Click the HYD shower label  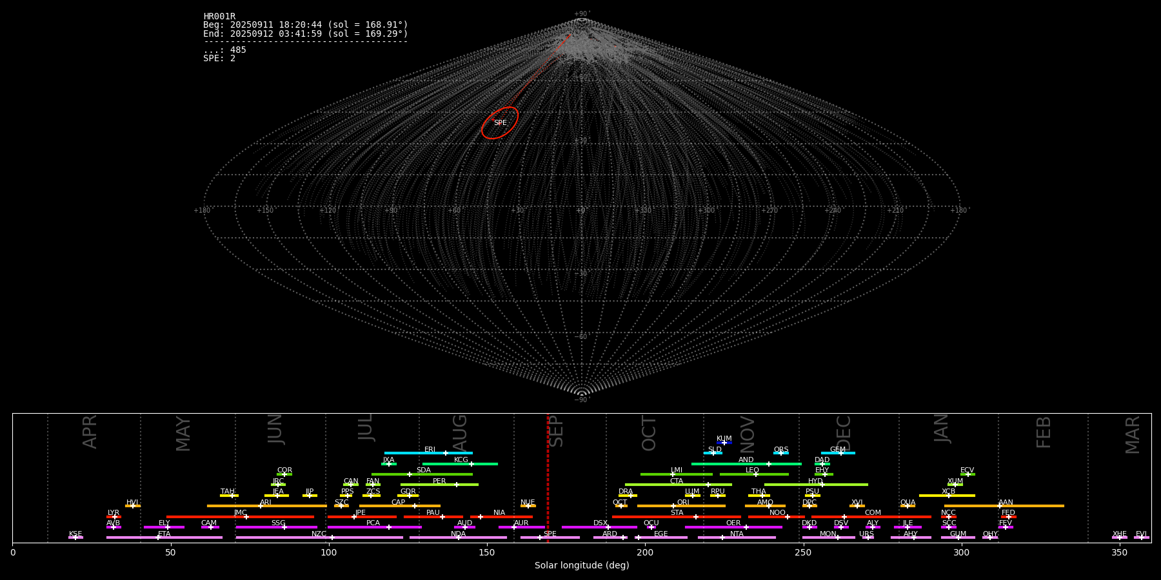point(815,481)
